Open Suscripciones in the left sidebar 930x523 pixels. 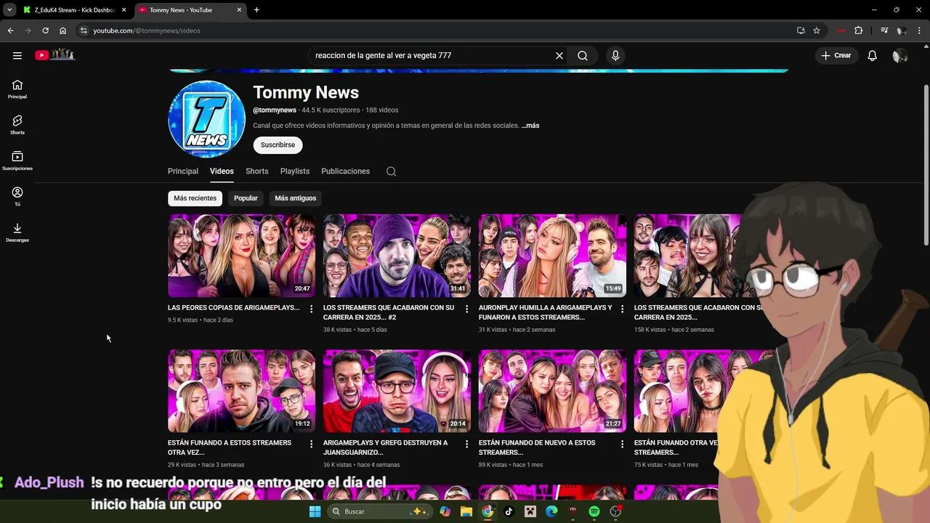pos(17,161)
